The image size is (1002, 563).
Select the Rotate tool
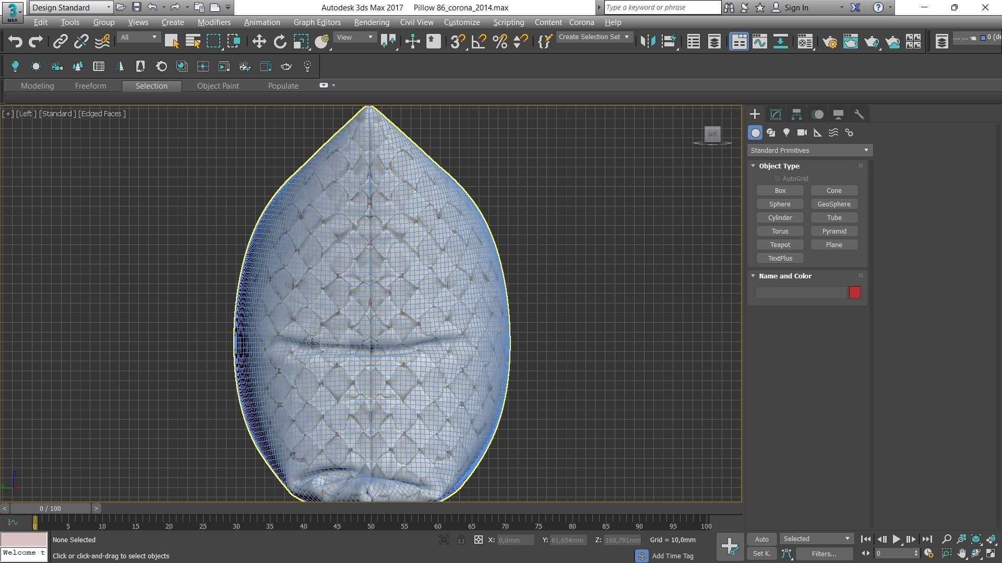click(280, 42)
